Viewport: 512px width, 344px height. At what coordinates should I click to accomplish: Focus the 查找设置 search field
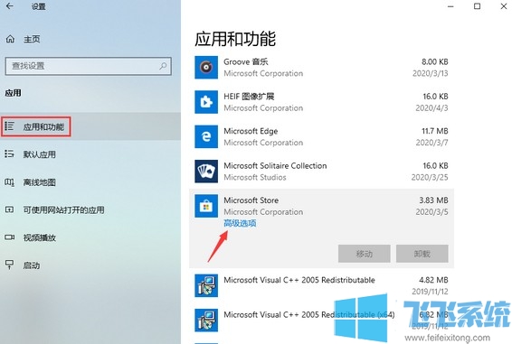[88, 66]
